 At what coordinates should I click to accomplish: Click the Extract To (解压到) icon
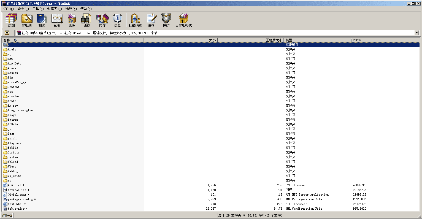click(x=27, y=20)
